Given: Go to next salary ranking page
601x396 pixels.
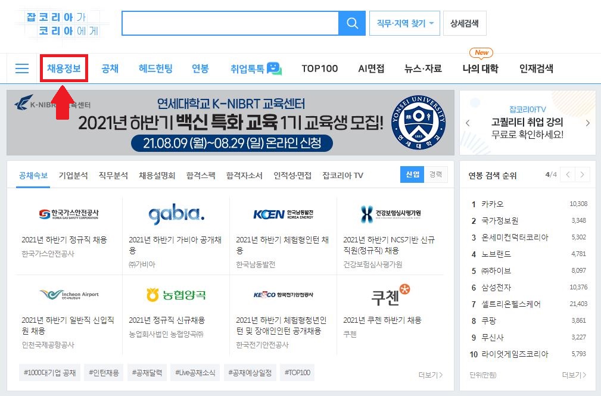Looking at the screenshot, I should pos(582,174).
